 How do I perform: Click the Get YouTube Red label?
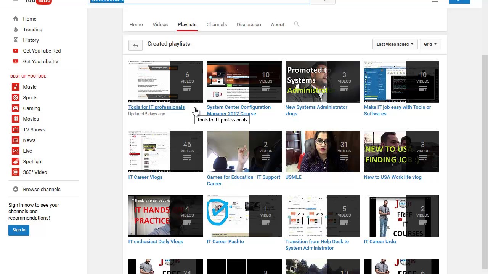(42, 51)
